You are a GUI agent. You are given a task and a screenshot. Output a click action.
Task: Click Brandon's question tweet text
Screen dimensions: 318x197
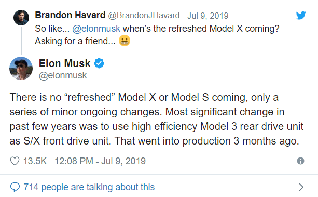157,35
